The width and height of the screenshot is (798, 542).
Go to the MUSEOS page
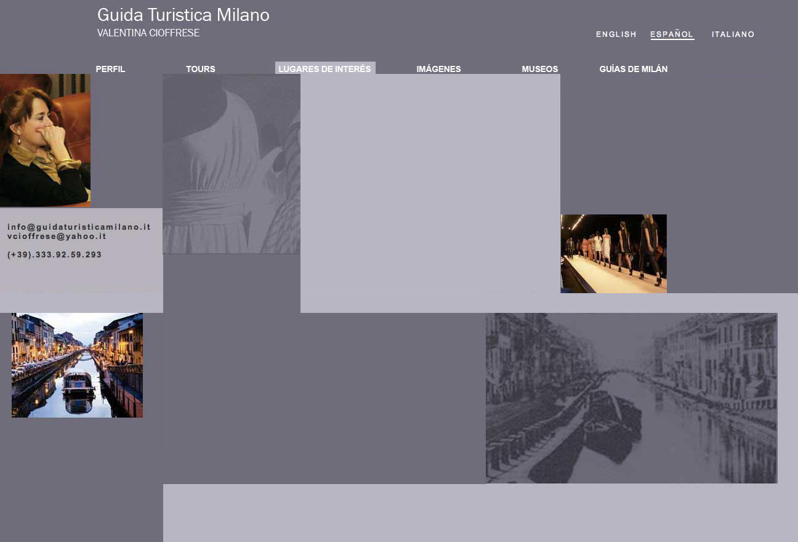[x=540, y=69]
